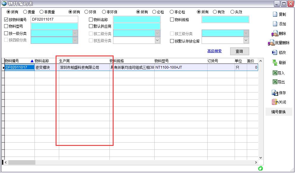
Task: Select the 贵重 radio button
Action: click(25, 12)
